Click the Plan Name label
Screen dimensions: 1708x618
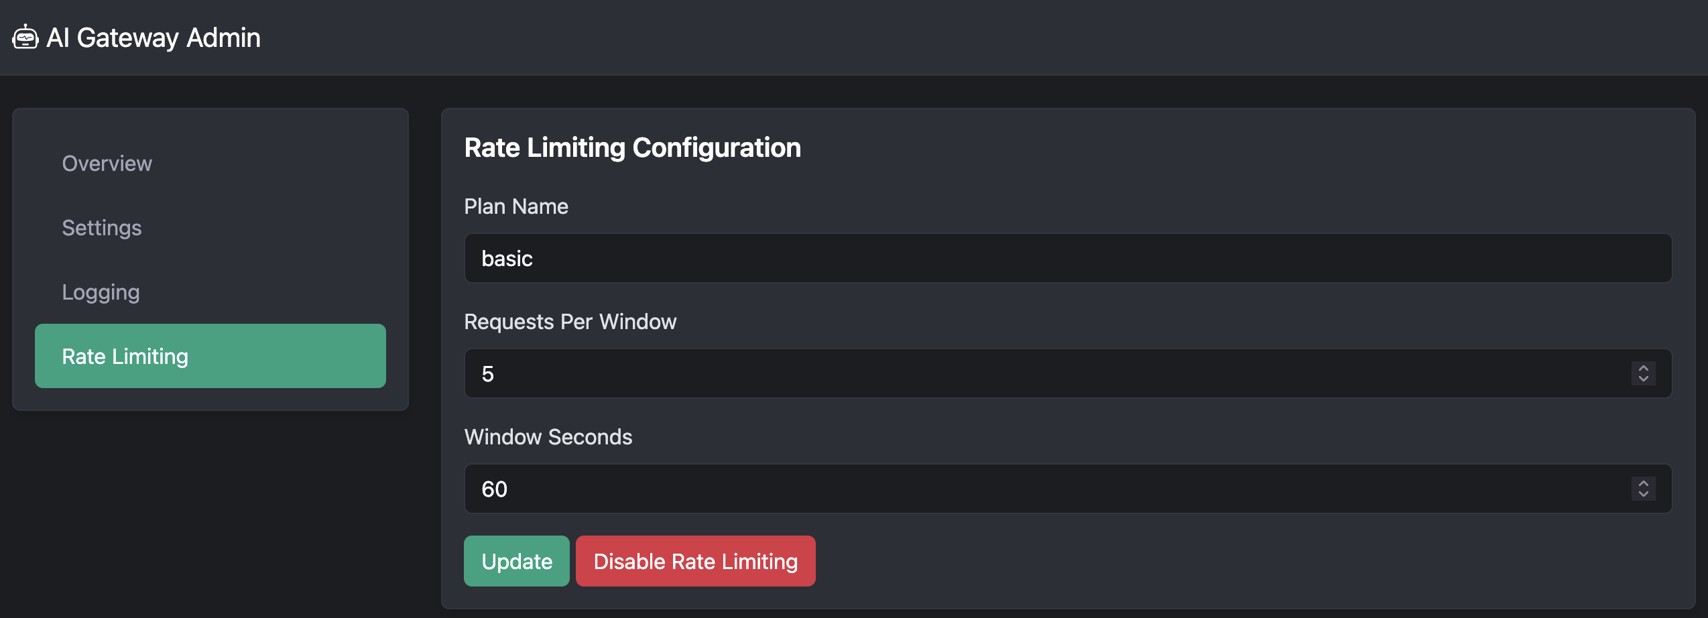(x=516, y=206)
